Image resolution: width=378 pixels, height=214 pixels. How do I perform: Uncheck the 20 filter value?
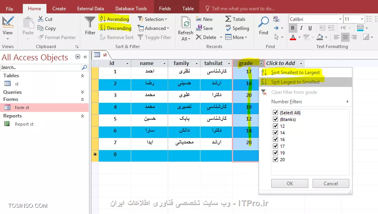coord(275,160)
